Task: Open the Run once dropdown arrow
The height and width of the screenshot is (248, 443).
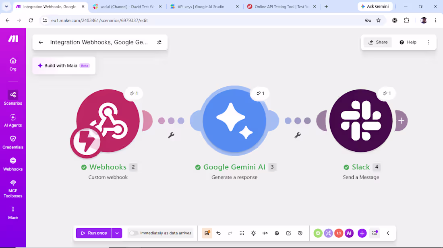Action: click(x=117, y=233)
